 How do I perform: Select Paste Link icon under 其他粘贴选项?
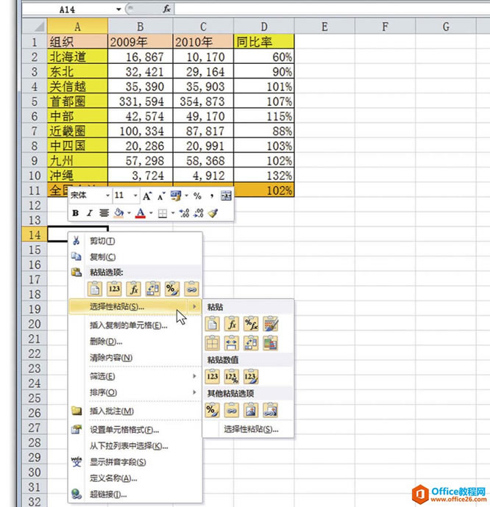coord(232,410)
